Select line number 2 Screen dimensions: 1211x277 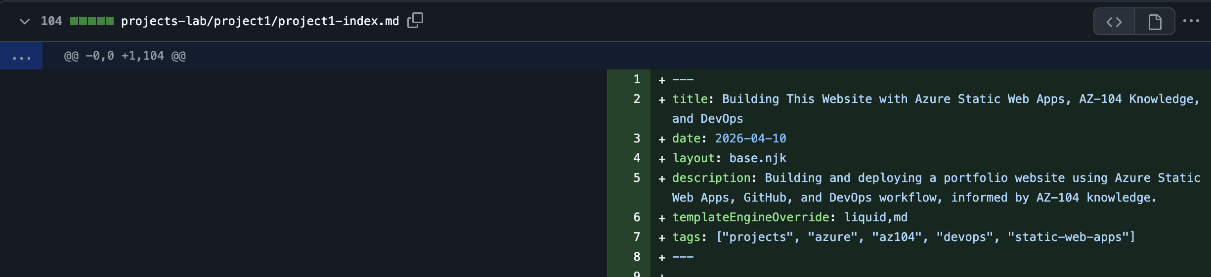coord(637,99)
